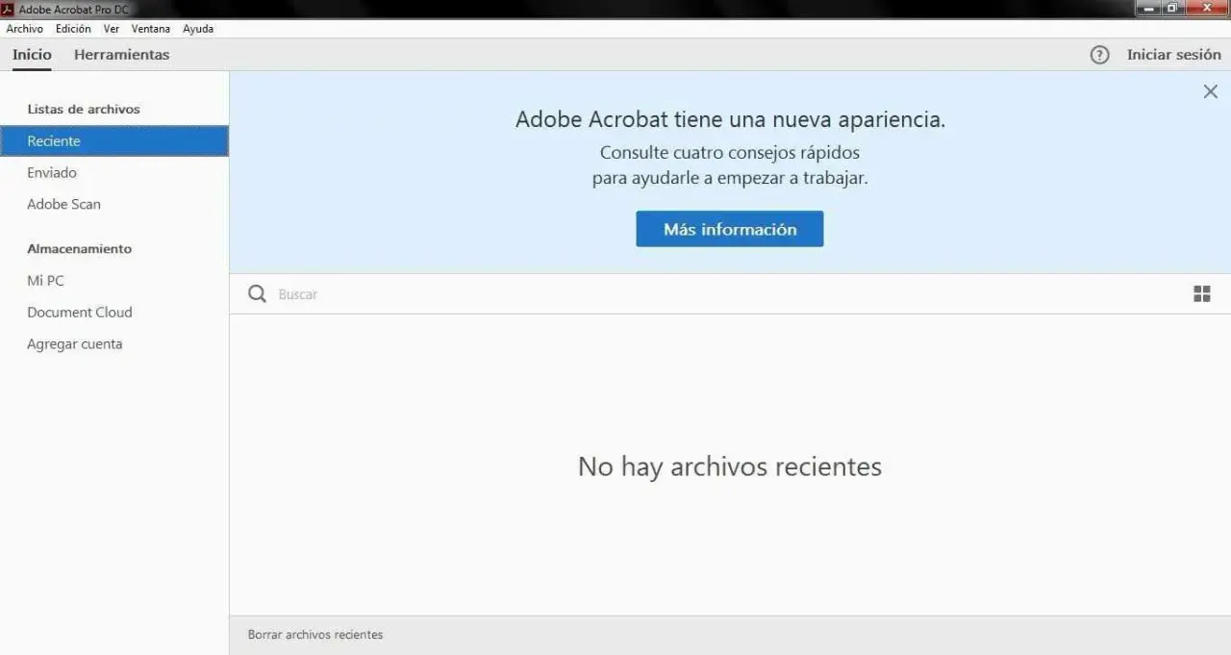Open the Archivo menu
The height and width of the screenshot is (655, 1231).
[24, 29]
